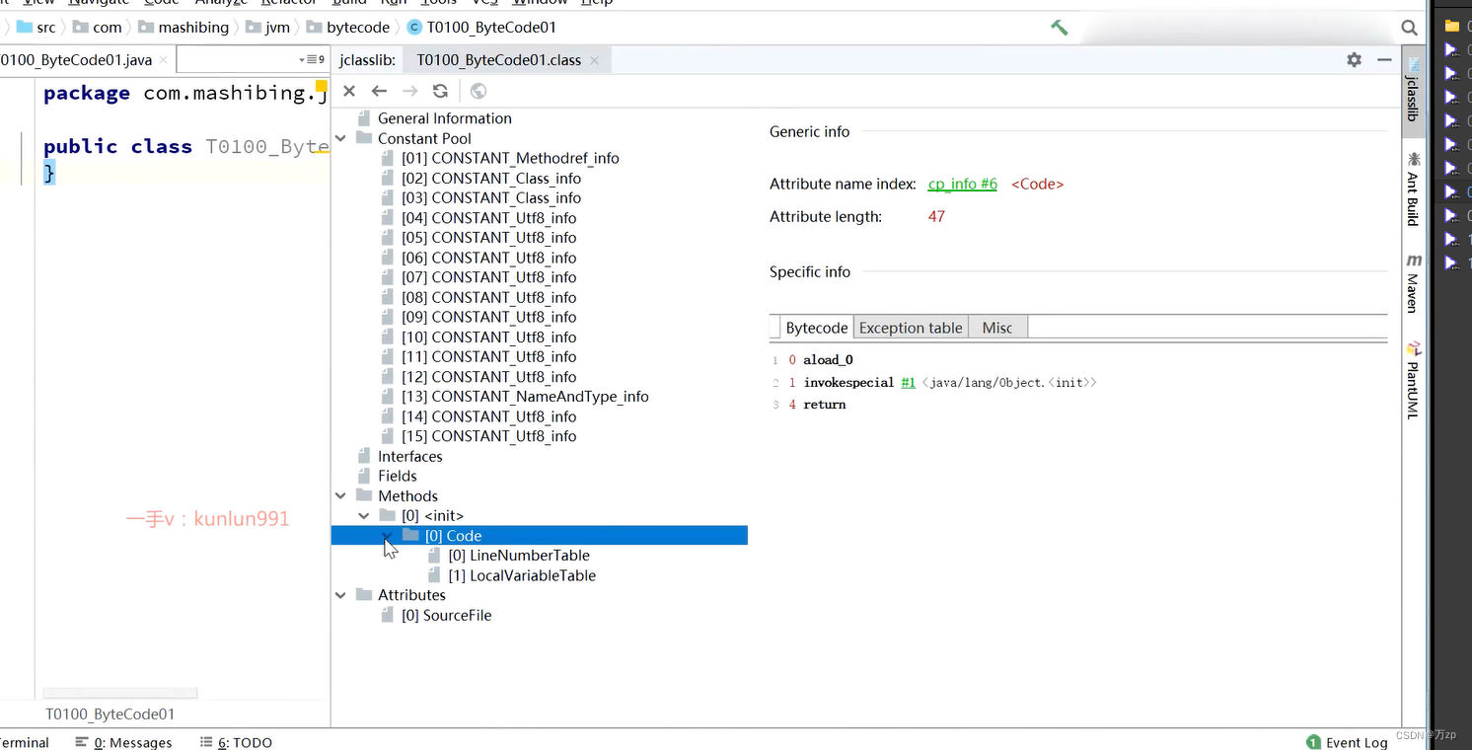The image size is (1472, 750).
Task: Open the Window menu
Action: pyautogui.click(x=540, y=3)
